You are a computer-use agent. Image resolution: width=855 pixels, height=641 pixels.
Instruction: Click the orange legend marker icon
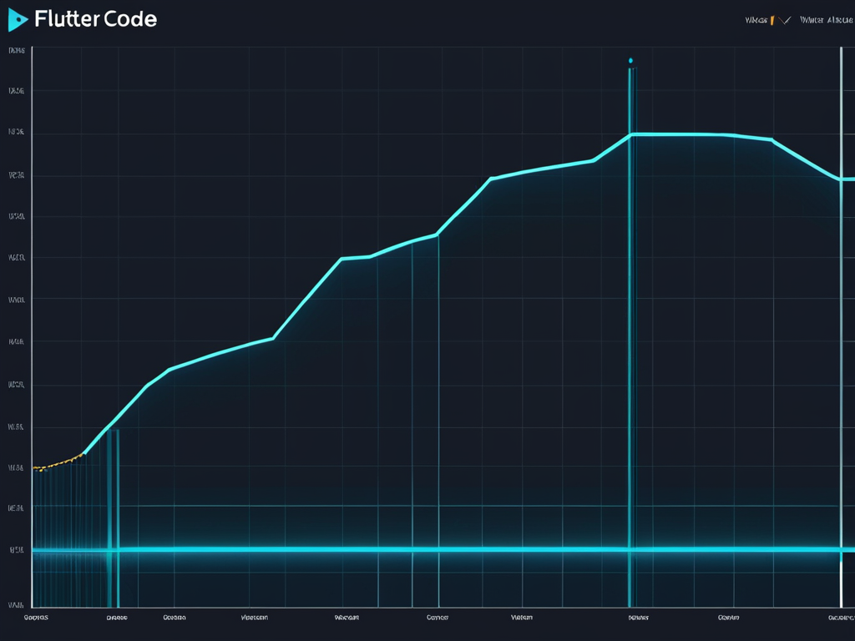[x=772, y=19]
